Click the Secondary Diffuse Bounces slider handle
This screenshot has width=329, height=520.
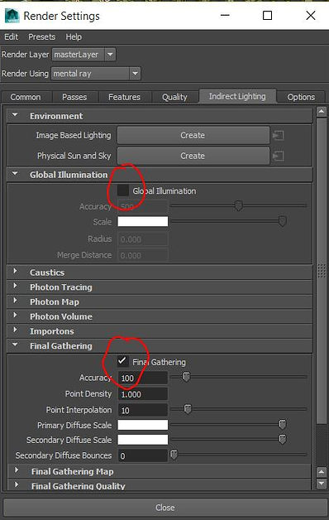174,455
